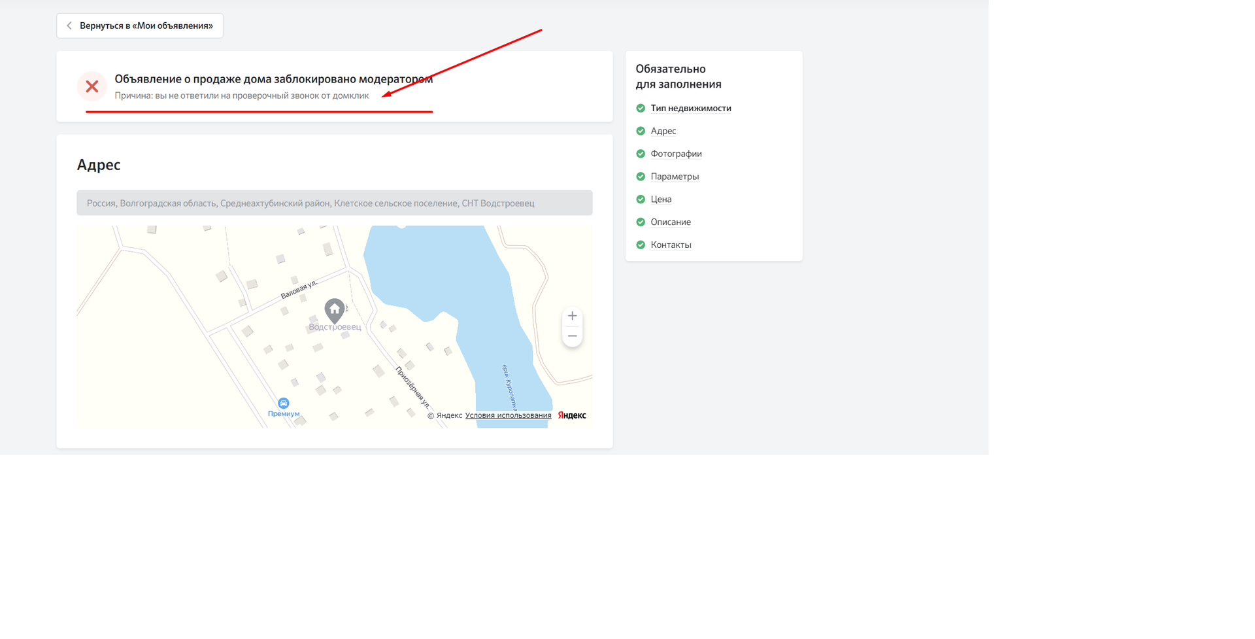This screenshot has height=639, width=1255.
Task: Click the Адрес section heading
Action: pyautogui.click(x=99, y=165)
